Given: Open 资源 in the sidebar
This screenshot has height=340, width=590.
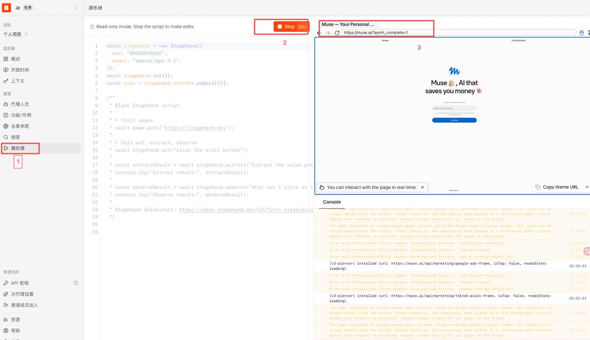Looking at the screenshot, I should 15,320.
